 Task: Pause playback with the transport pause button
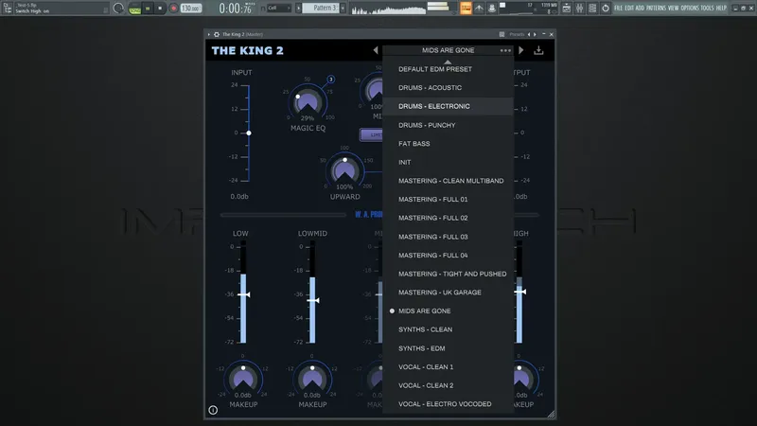148,9
